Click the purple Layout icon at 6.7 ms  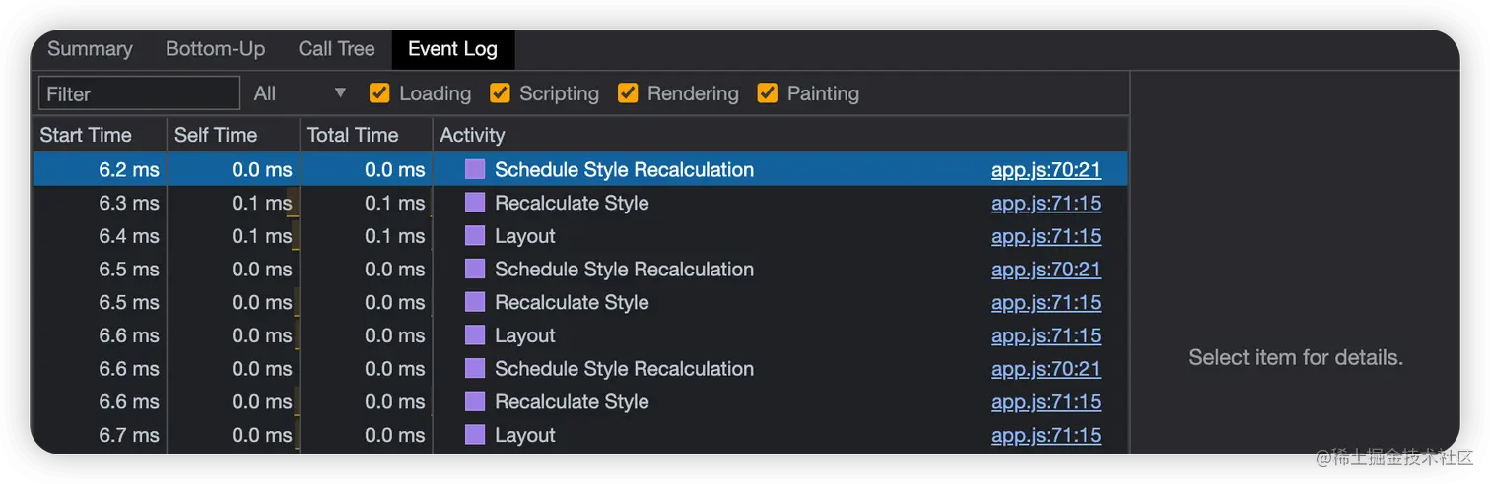pos(475,435)
